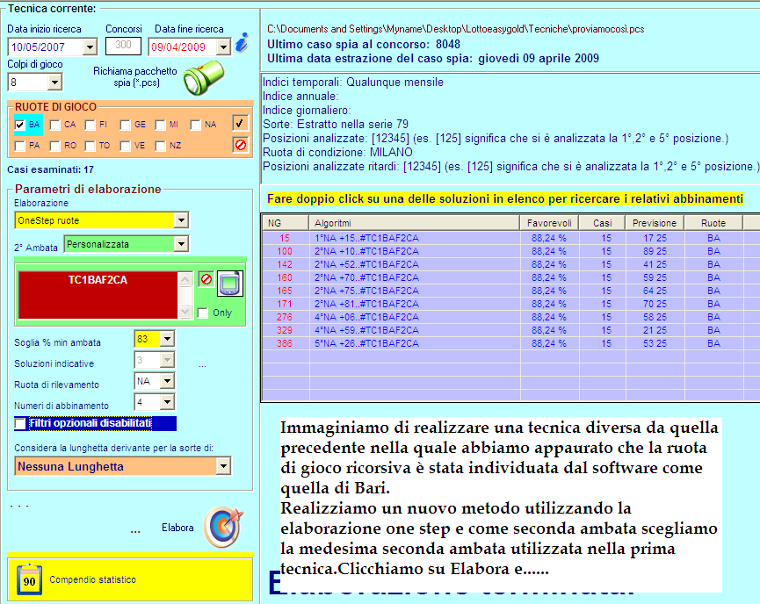The image size is (760, 604).
Task: Open the Soglia % min ambata dropdown
Action: click(x=167, y=339)
